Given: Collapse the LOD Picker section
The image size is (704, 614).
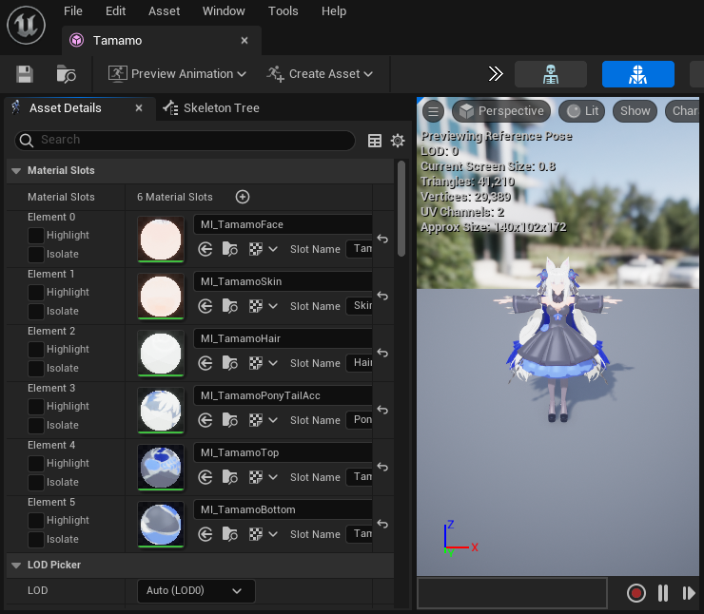Looking at the screenshot, I should click(16, 566).
